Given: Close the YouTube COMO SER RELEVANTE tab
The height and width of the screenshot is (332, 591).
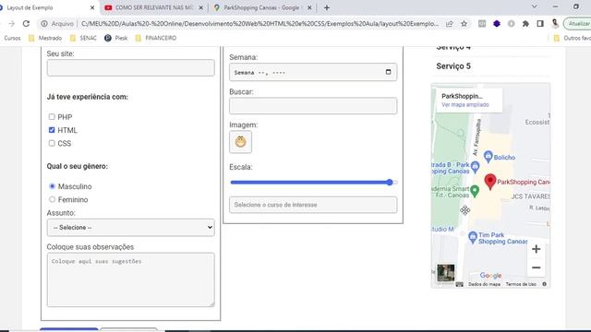Looking at the screenshot, I should point(200,7).
